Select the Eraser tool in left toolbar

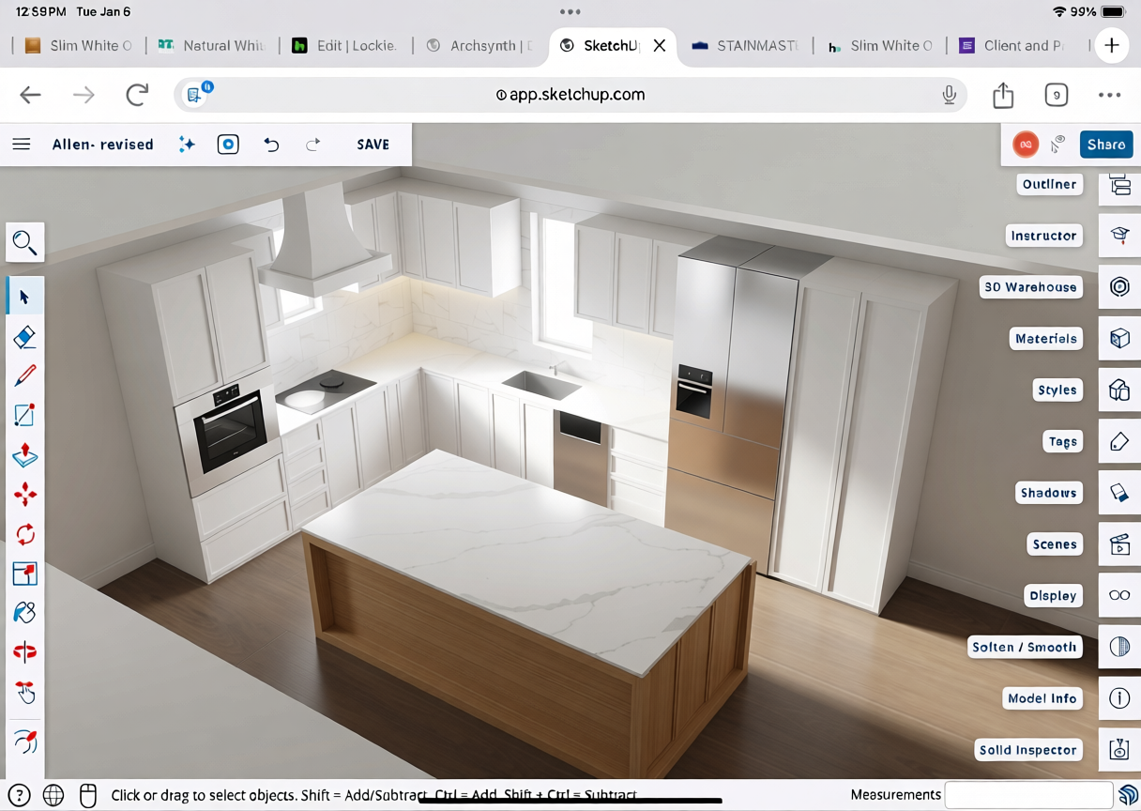[25, 337]
